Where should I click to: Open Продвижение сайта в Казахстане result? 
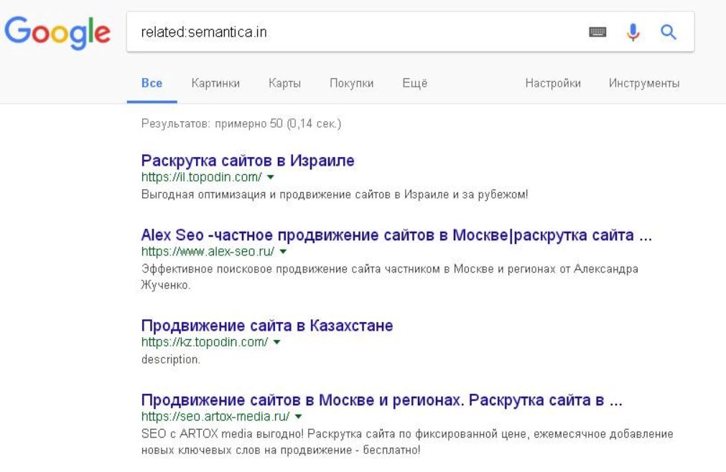click(267, 326)
